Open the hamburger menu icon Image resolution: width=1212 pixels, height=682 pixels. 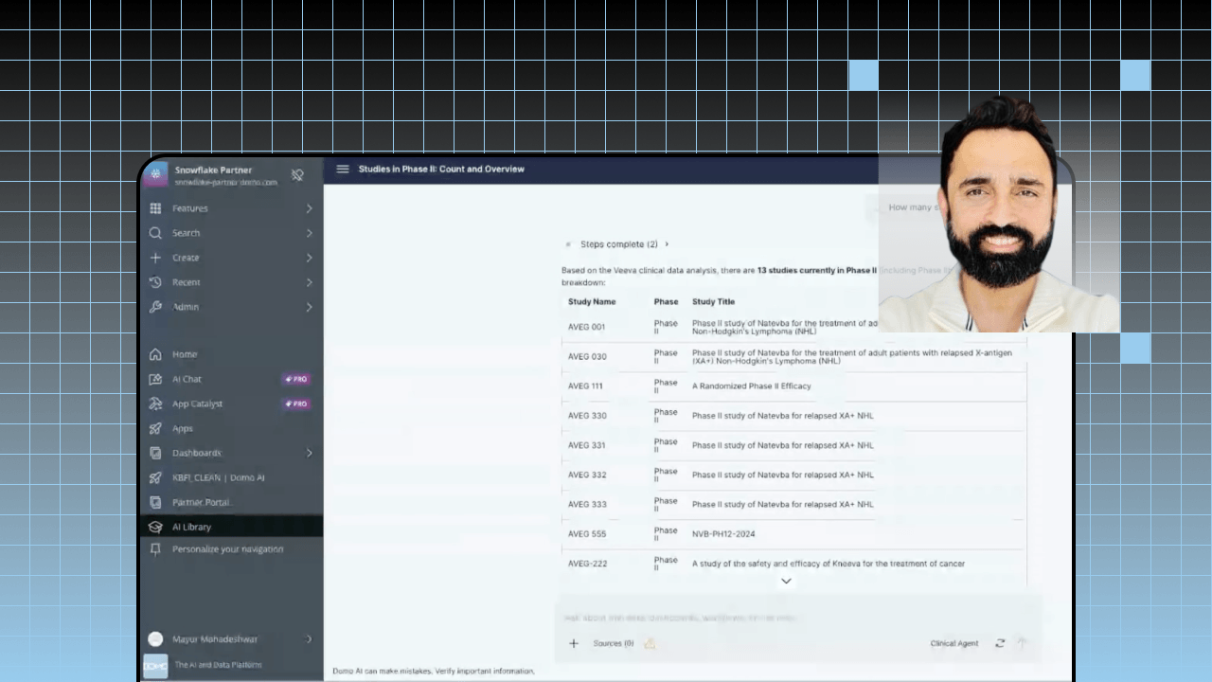tap(343, 170)
